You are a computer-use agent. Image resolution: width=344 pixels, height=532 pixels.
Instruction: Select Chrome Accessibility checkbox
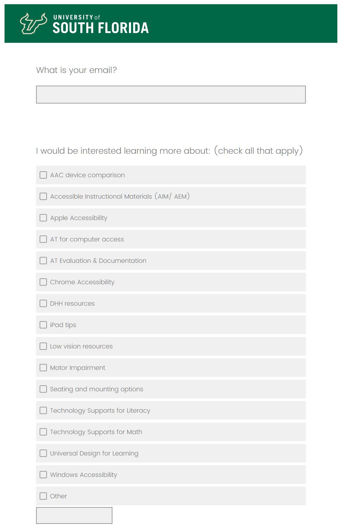[x=43, y=282]
